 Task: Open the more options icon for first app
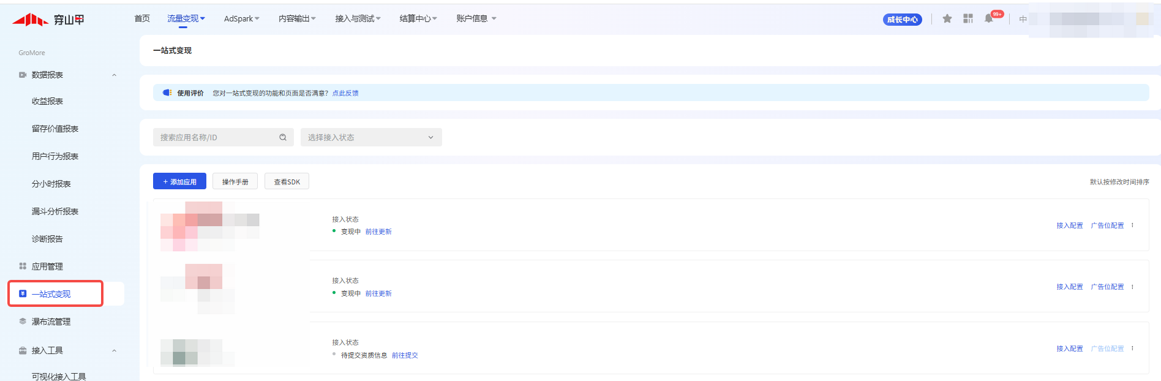pyautogui.click(x=1132, y=225)
